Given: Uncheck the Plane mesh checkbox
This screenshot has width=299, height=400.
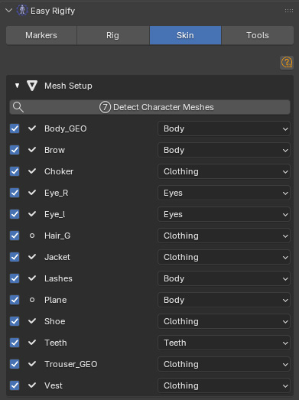Looking at the screenshot, I should (x=15, y=300).
